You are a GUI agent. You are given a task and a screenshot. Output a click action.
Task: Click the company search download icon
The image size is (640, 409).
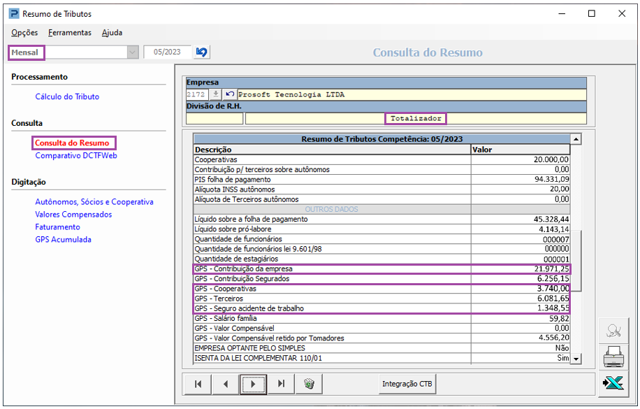click(x=215, y=94)
